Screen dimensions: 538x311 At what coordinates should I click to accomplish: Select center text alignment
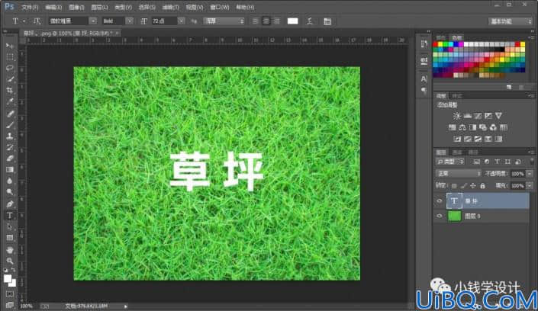[266, 21]
